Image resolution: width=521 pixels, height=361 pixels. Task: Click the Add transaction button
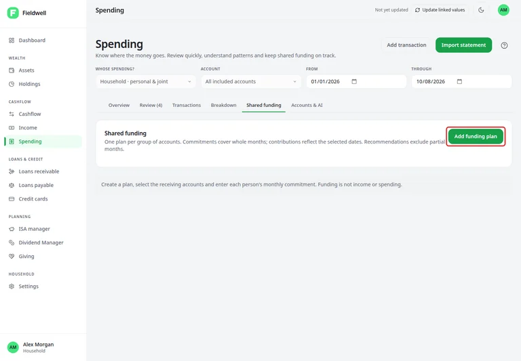tap(406, 45)
